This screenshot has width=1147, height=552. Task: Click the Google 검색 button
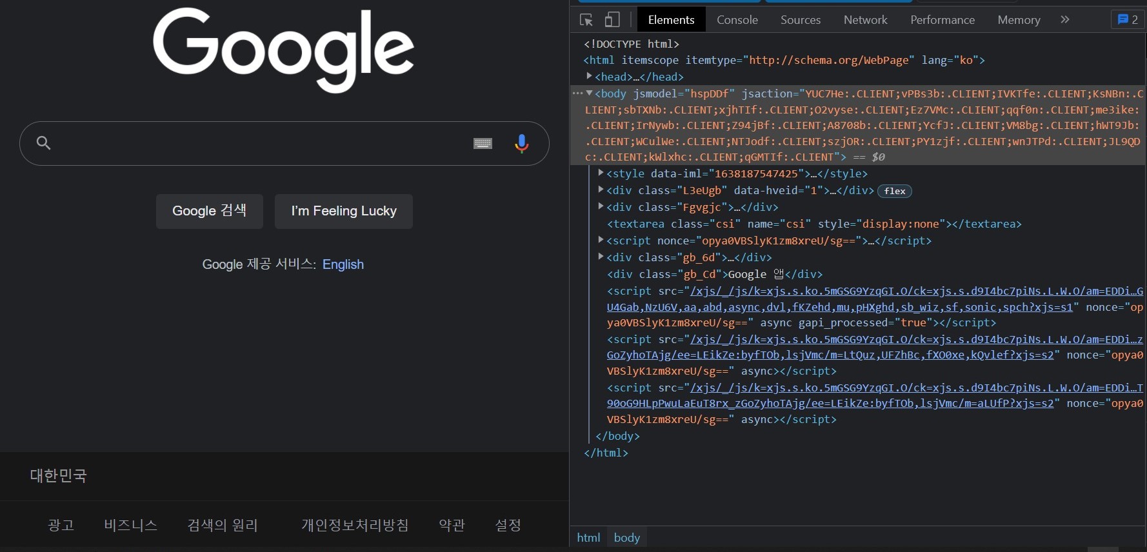(210, 211)
